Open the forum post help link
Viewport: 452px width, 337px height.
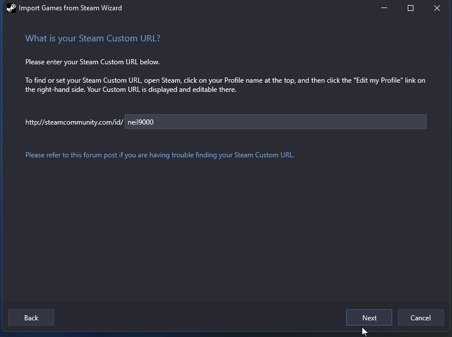[160, 155]
